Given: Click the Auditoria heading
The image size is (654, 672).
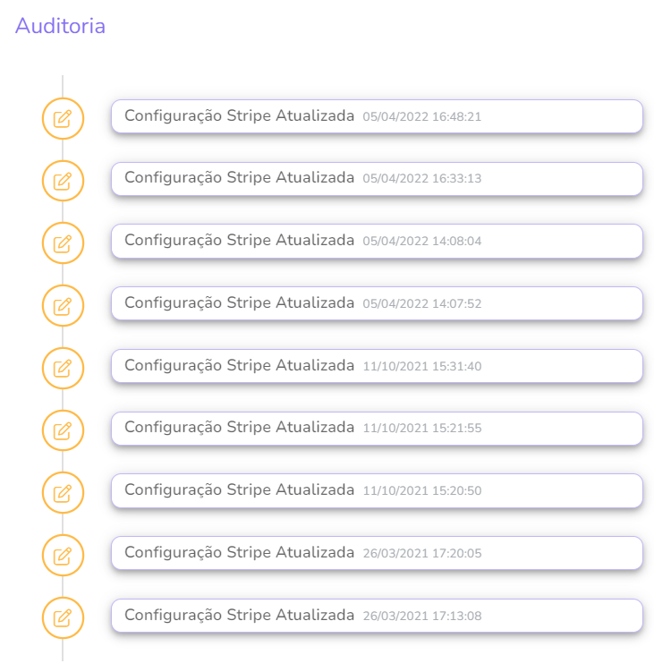Looking at the screenshot, I should (x=61, y=26).
